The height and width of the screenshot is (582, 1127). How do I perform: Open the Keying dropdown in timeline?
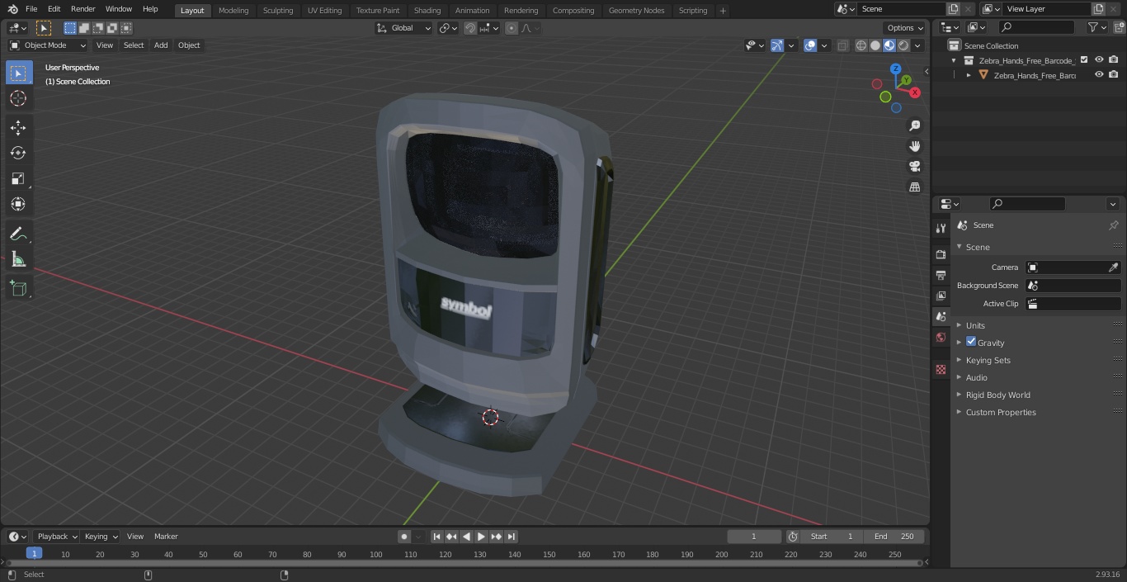coord(101,537)
